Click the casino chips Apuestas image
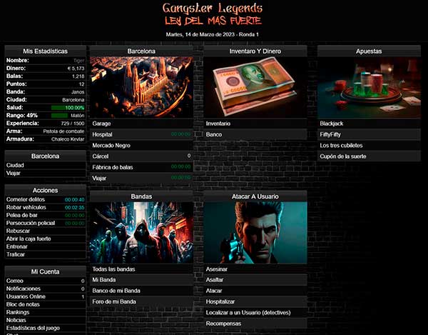Screen dimensions: 428x335 coord(369,87)
